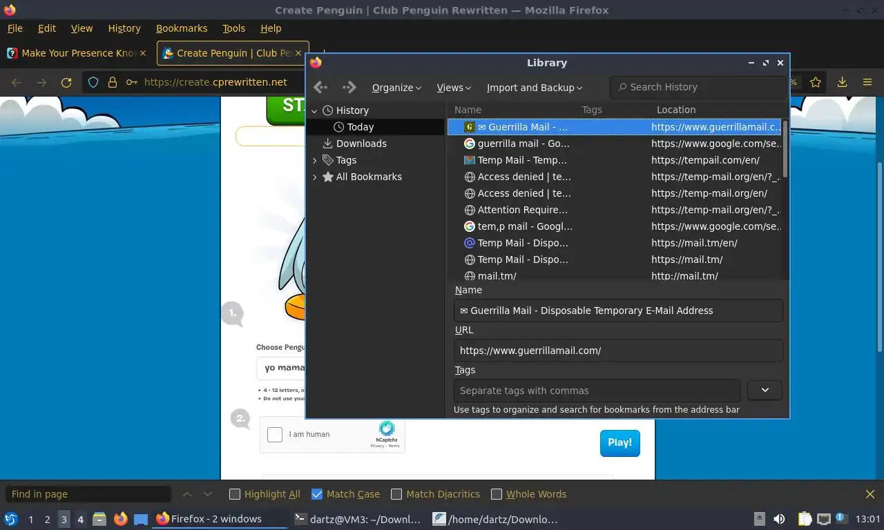Open the Organize dropdown menu
This screenshot has height=530, width=884.
click(396, 88)
